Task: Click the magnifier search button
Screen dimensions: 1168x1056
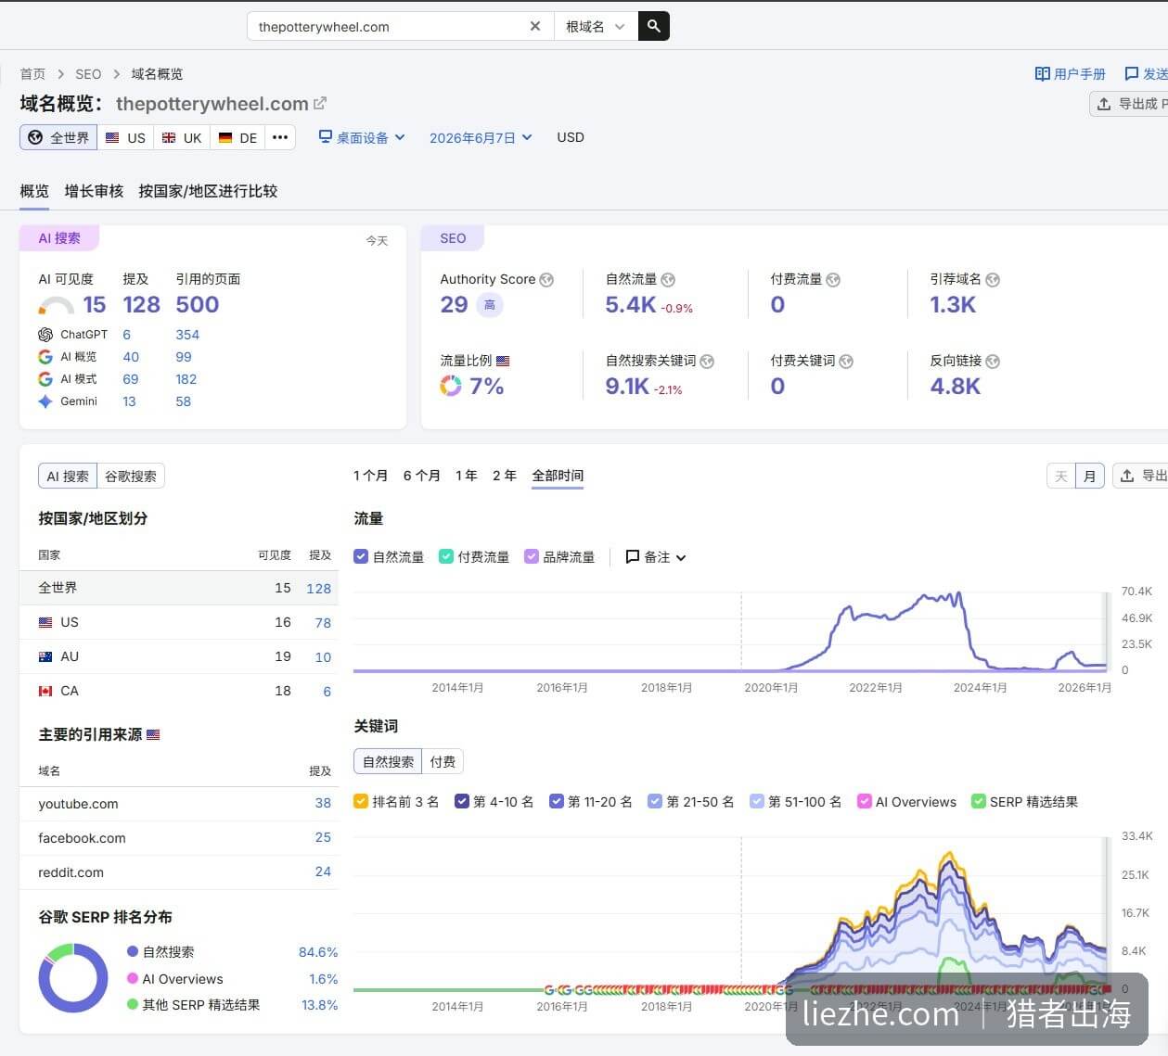Action: click(654, 26)
